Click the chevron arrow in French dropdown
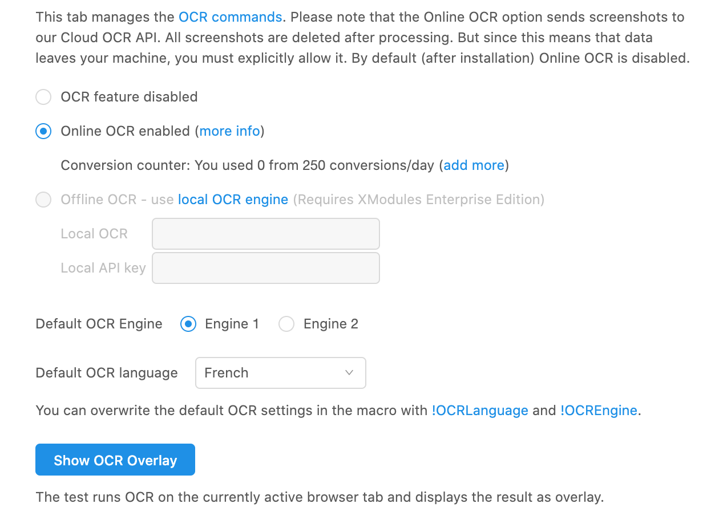Image resolution: width=719 pixels, height=528 pixels. pos(349,373)
